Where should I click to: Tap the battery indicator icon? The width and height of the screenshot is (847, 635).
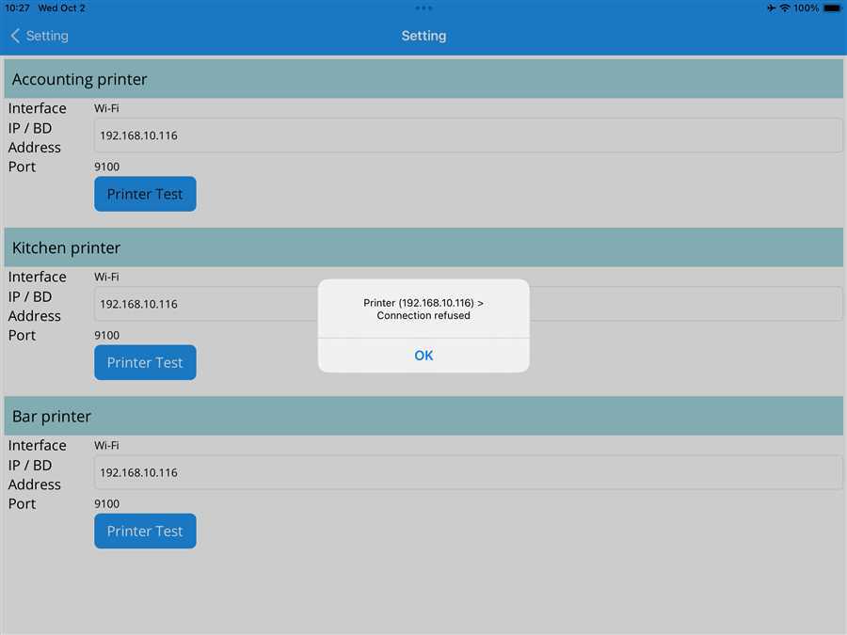click(832, 8)
